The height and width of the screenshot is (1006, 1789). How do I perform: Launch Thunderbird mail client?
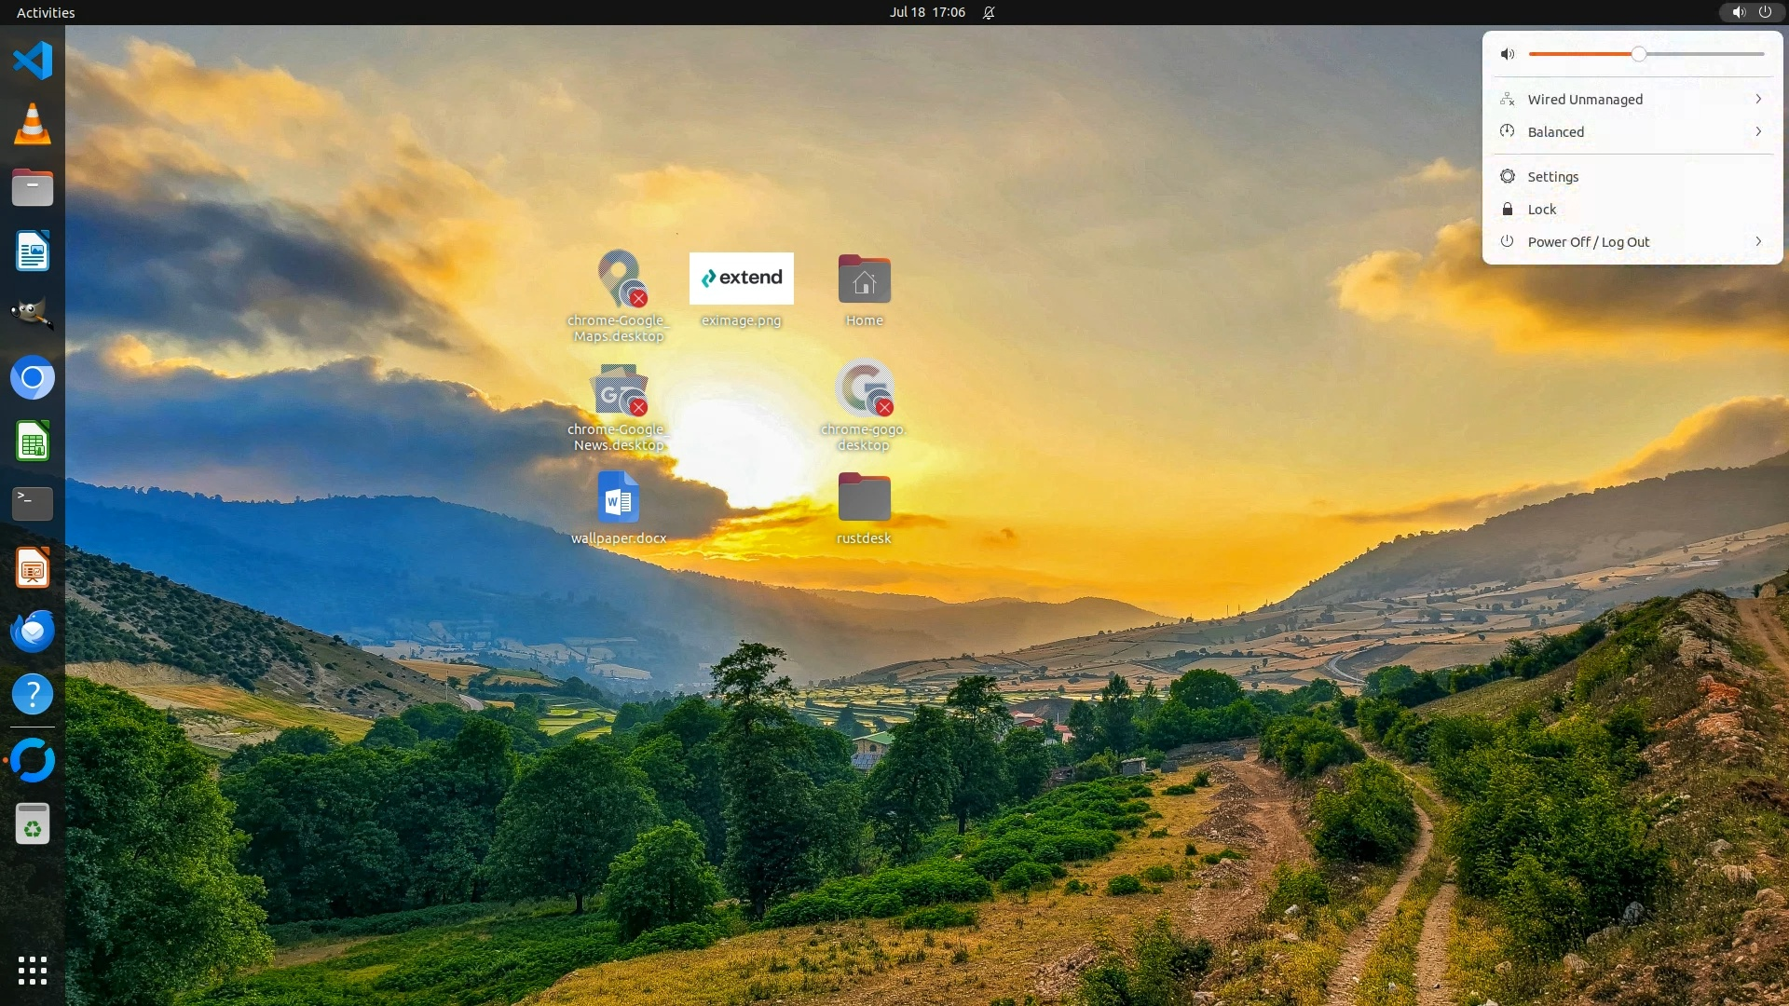point(33,631)
